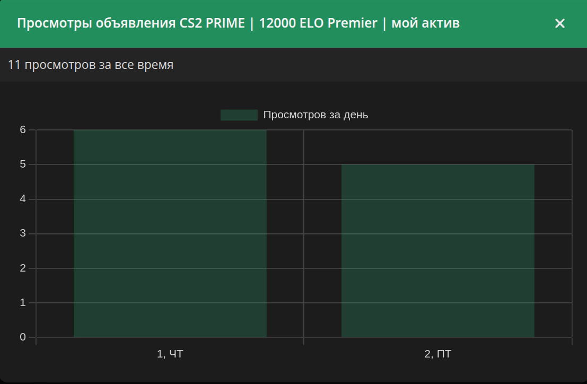Screen dimensions: 587x384
Task: Click the 2, ПТ axis label
Action: pos(437,354)
